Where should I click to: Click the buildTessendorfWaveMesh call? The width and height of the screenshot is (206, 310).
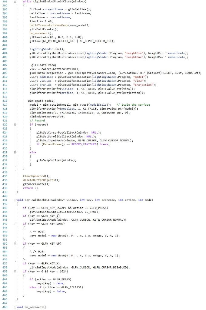click(60, 25)
